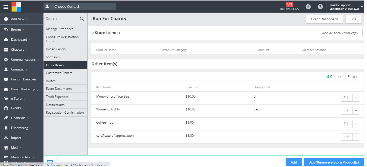Edit the Coffee mug item
The image size is (367, 167).
(347, 124)
